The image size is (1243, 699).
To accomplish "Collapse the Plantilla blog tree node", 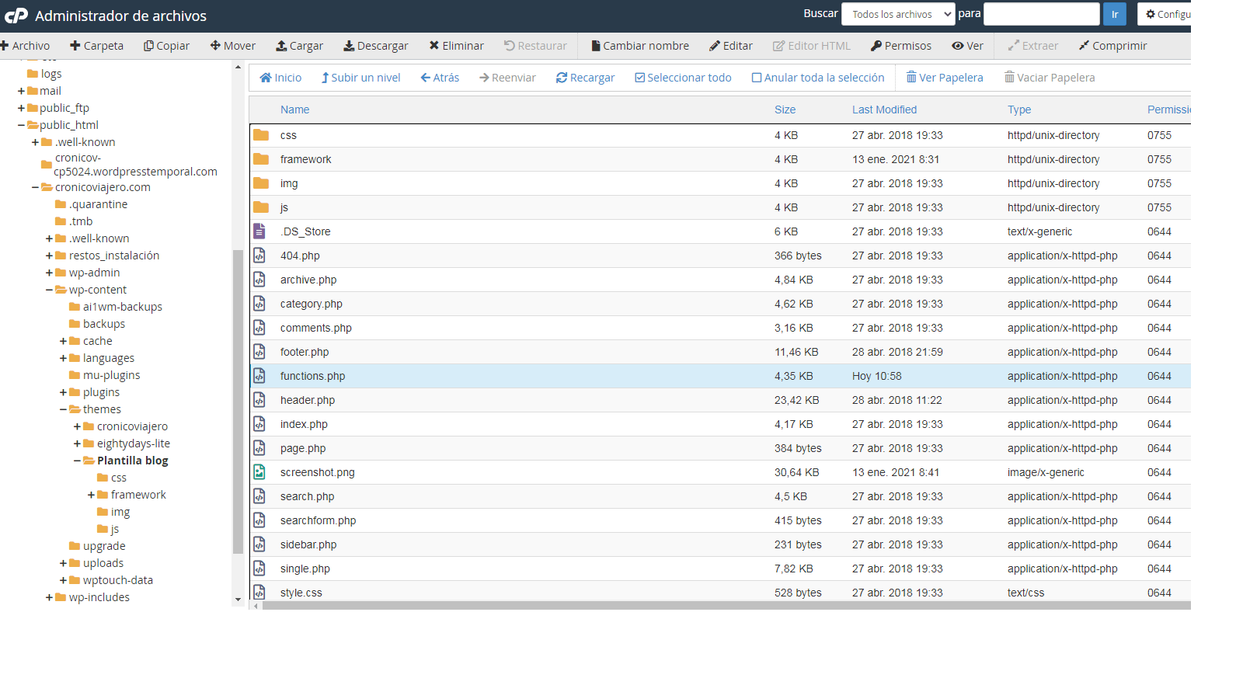I will 77,461.
